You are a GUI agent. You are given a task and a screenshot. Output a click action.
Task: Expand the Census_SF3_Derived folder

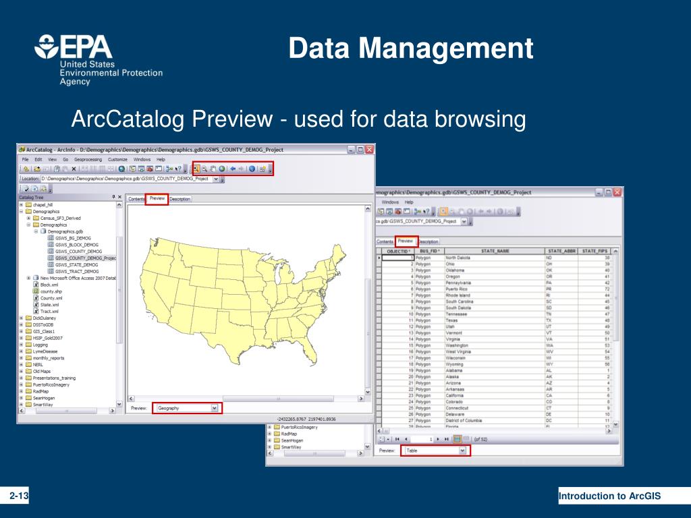(28, 218)
